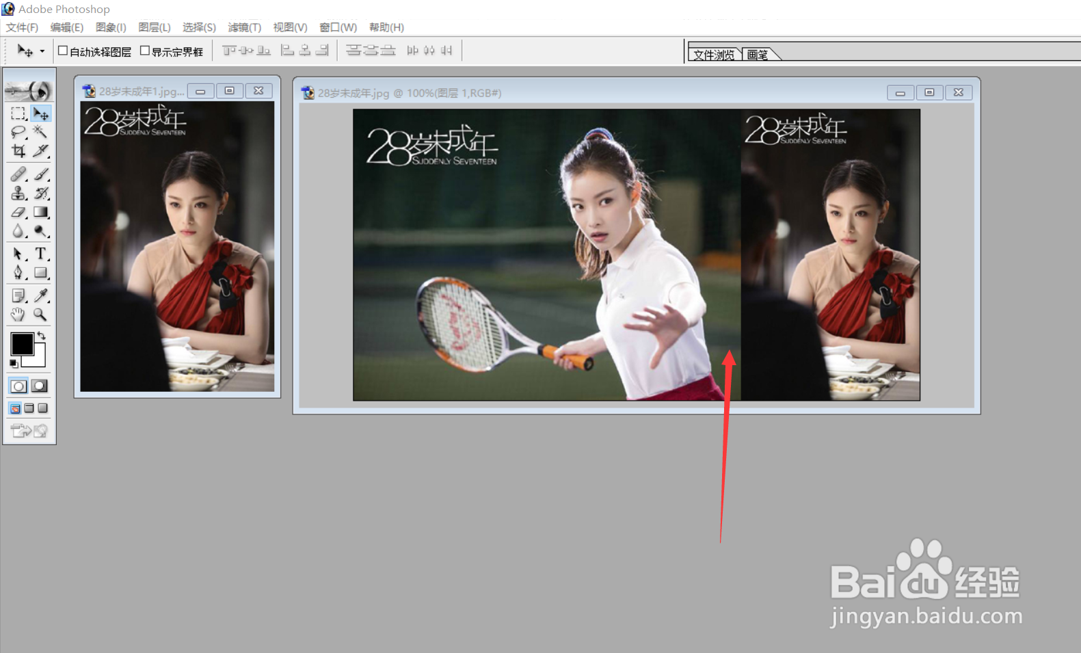Screen dimensions: 1081x653
Task: Maximize the 28岁未成年.jpg document window
Action: click(929, 93)
